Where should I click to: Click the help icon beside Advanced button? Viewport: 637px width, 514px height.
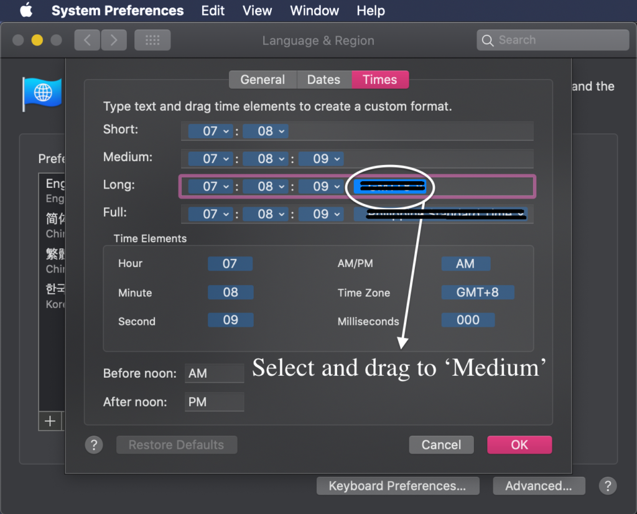(608, 486)
